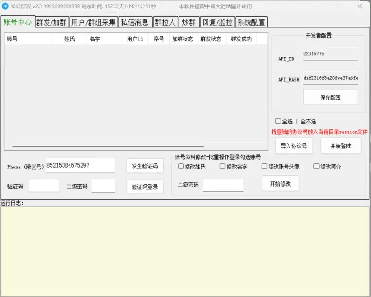
Task: Enable the 全选 select-all checkbox
Action: coord(279,121)
